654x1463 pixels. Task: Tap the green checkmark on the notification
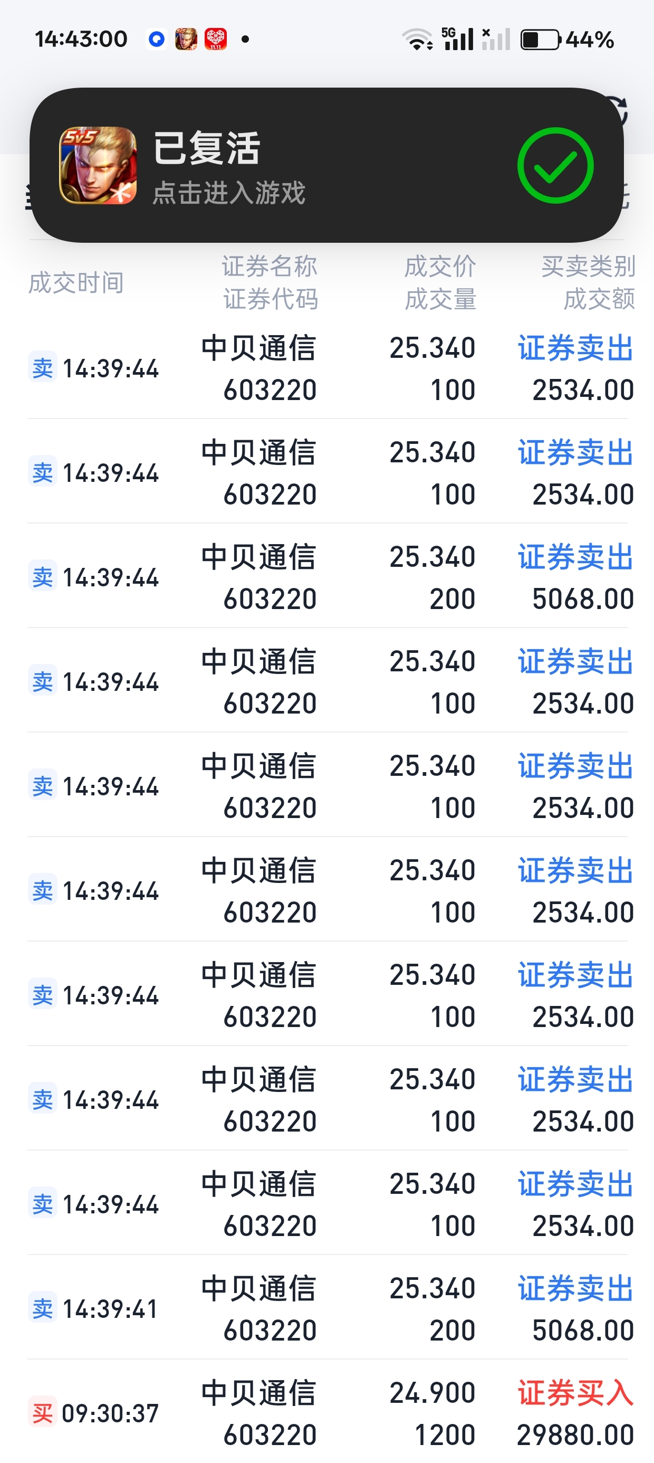[x=555, y=165]
